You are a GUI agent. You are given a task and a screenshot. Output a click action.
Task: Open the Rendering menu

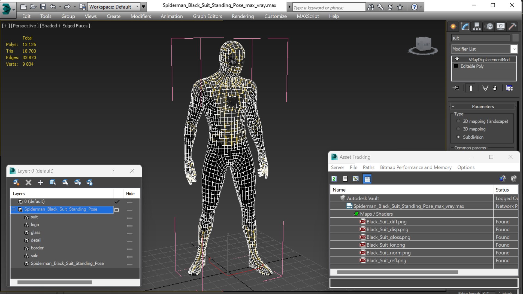[x=243, y=16]
